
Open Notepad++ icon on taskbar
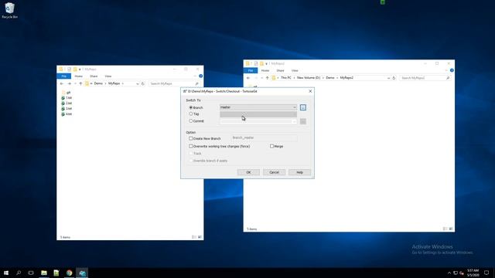point(56,273)
